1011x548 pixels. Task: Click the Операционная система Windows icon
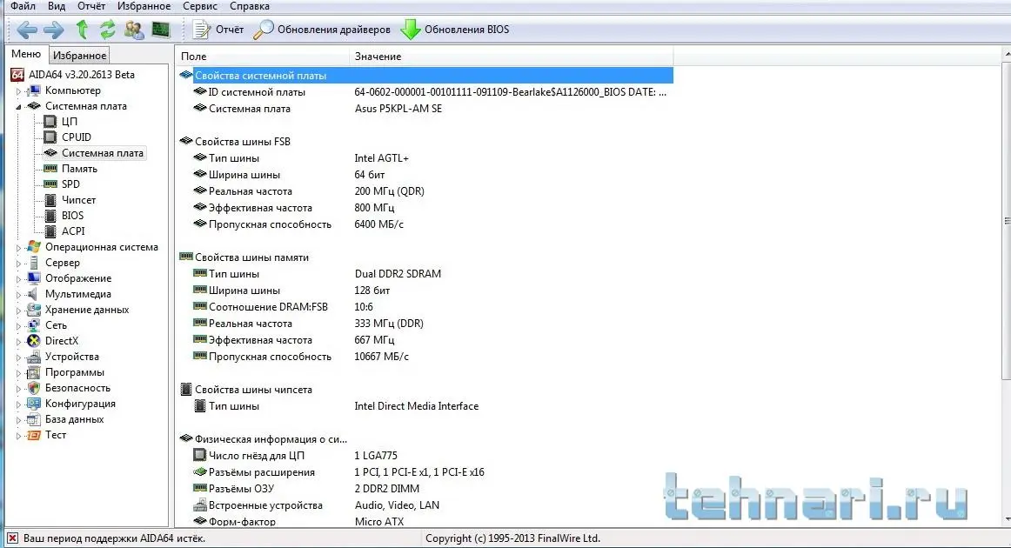34,247
